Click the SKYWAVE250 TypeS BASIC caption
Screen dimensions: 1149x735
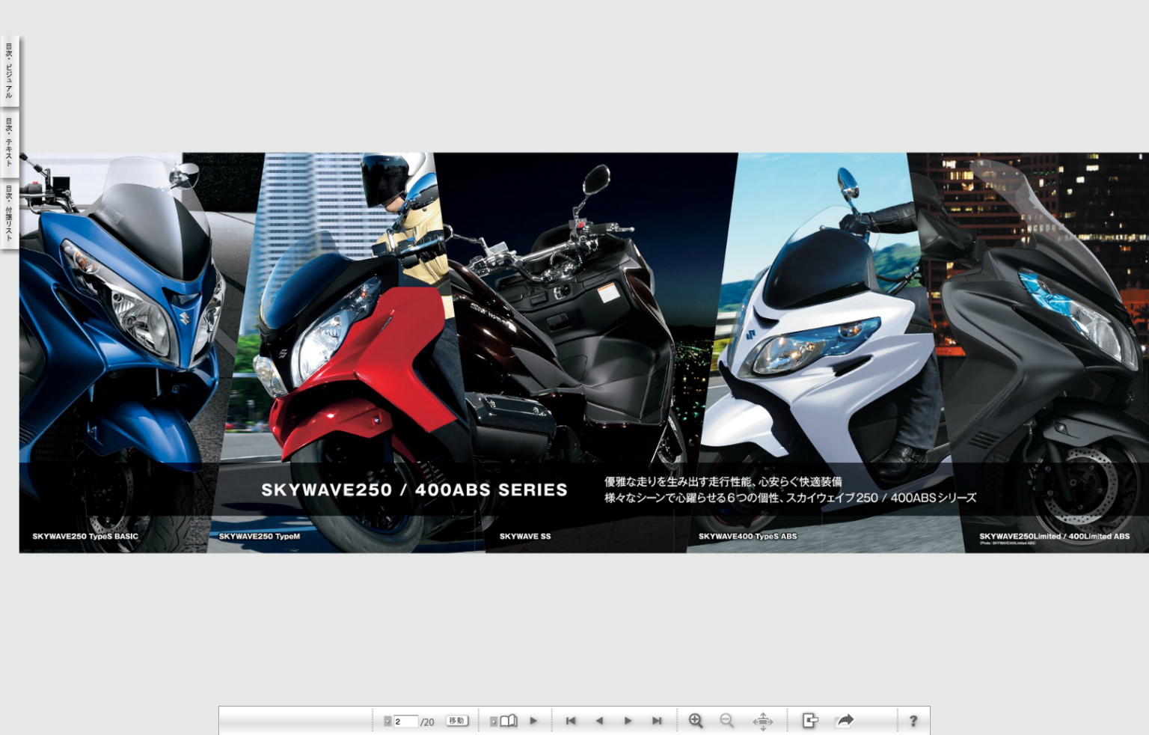[85, 537]
